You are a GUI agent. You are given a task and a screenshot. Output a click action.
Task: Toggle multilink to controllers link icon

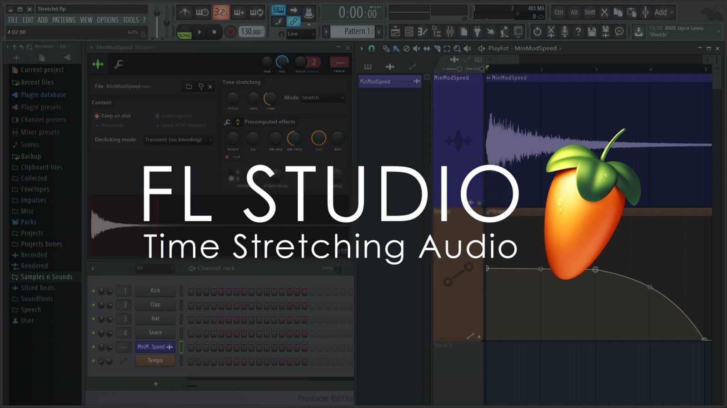pyautogui.click(x=294, y=21)
